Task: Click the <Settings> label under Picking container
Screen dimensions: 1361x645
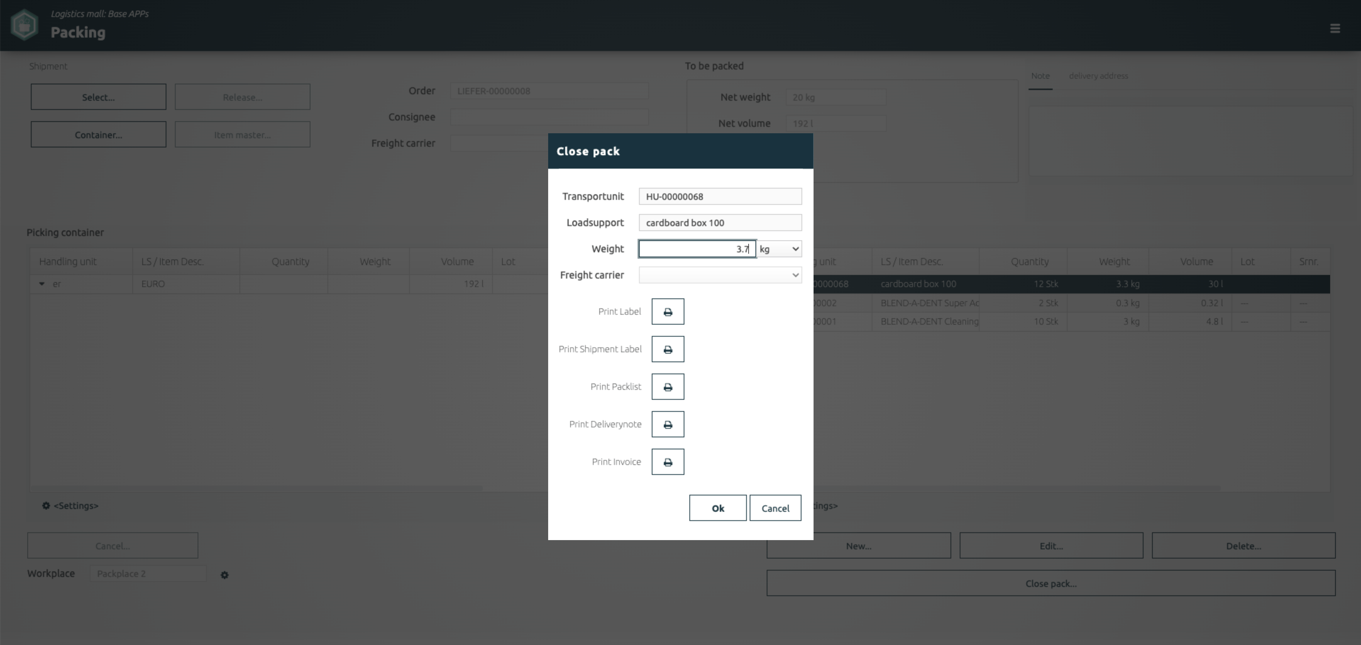Action: point(76,506)
